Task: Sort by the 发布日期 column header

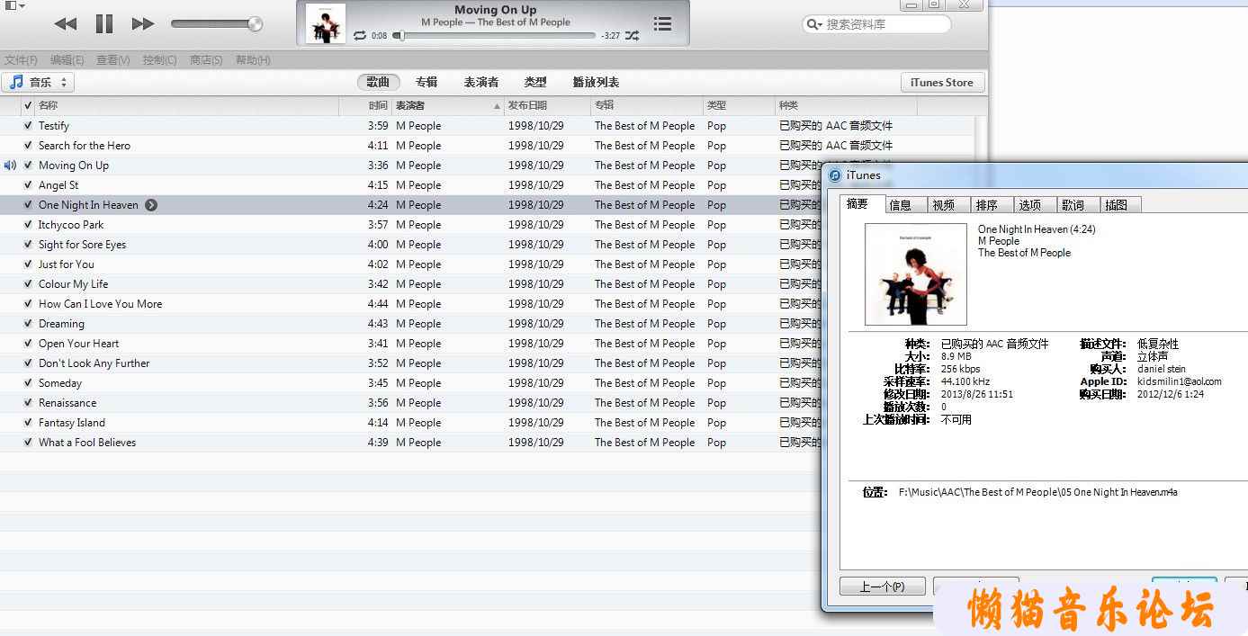Action: point(547,106)
